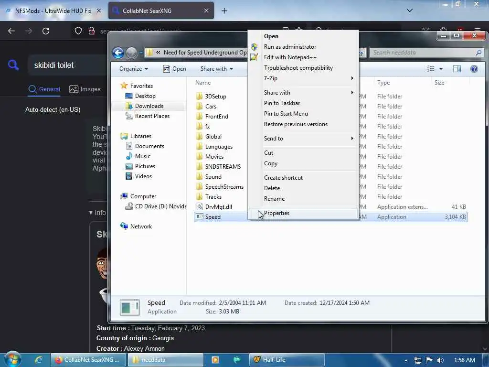Open Properties in the context menu
This screenshot has height=367, width=489.
(303, 213)
